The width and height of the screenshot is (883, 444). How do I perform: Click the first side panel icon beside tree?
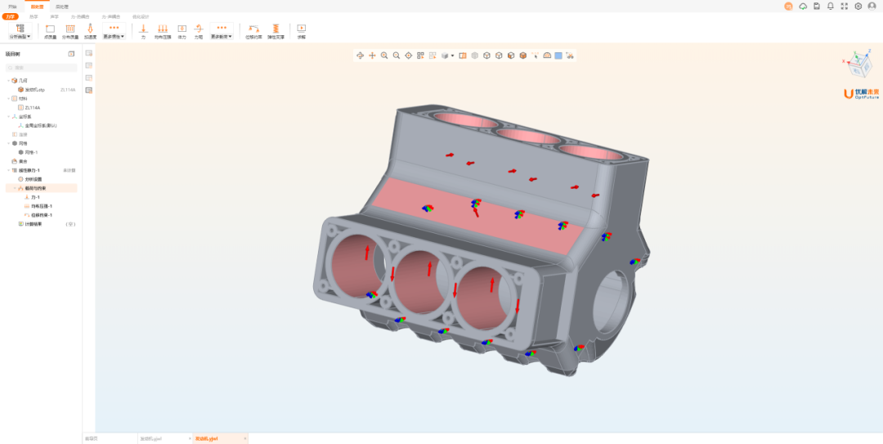89,53
